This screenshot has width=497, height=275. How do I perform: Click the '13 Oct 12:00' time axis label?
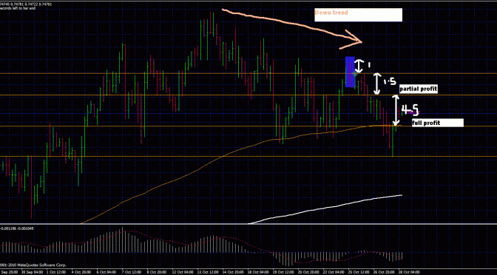tap(207, 272)
